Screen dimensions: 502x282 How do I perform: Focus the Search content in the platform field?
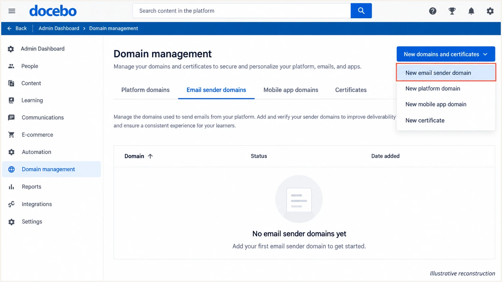(242, 11)
